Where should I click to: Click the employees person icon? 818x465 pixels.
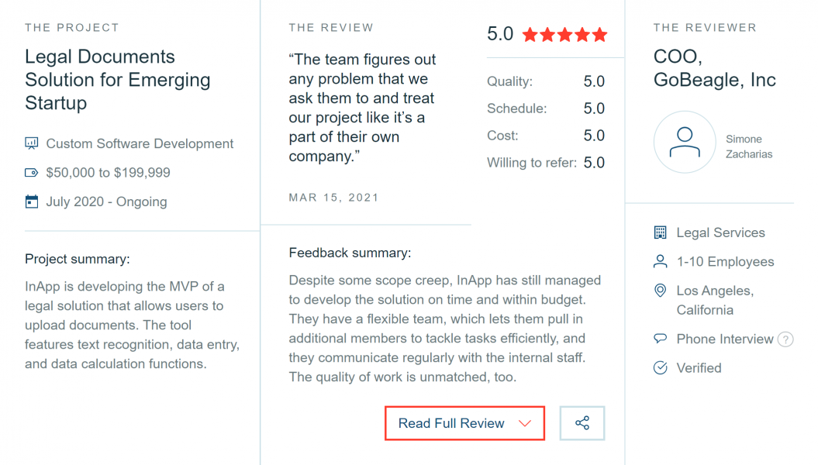pyautogui.click(x=661, y=261)
